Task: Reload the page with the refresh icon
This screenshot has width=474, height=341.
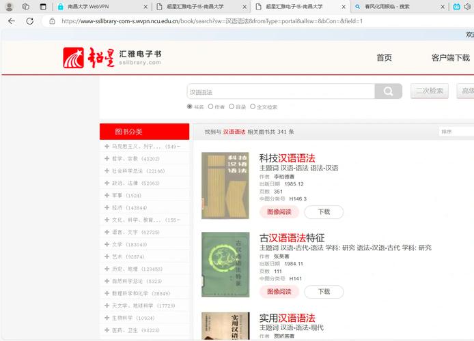Action: pos(29,21)
